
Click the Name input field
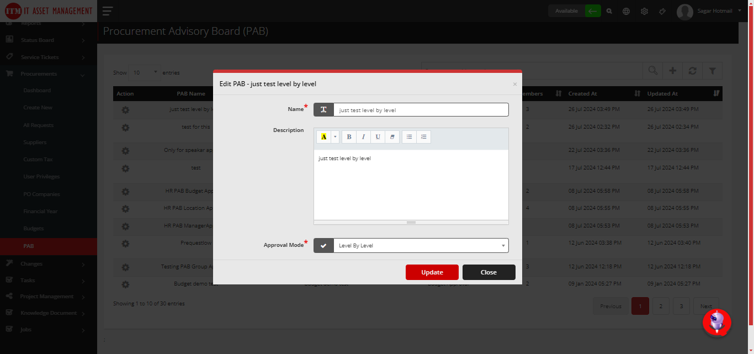tap(421, 110)
